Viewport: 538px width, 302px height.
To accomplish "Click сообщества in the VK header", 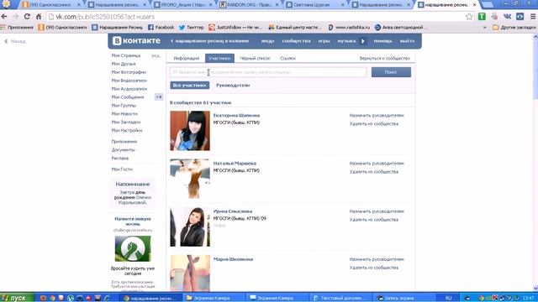I will pyautogui.click(x=296, y=41).
